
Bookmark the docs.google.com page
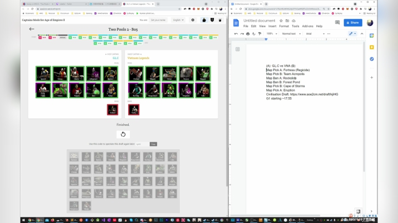328,9
